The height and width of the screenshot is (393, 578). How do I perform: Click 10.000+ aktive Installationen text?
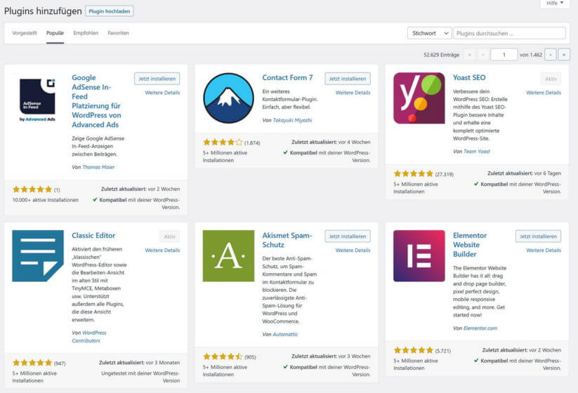click(46, 200)
